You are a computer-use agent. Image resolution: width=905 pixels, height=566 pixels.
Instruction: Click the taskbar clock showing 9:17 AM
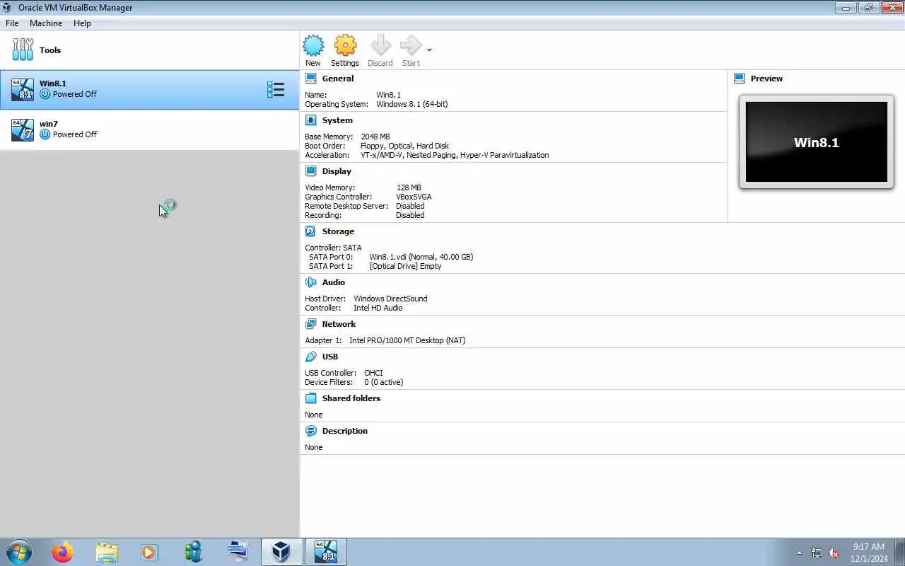pos(869,553)
